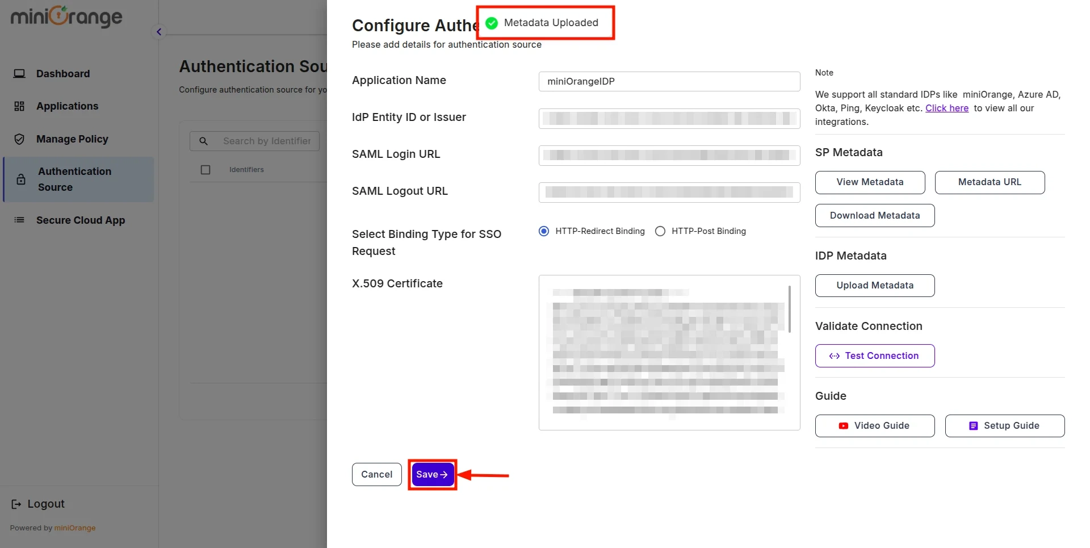Select the Authentication Source padlock icon
This screenshot has height=548, width=1090.
tap(21, 179)
